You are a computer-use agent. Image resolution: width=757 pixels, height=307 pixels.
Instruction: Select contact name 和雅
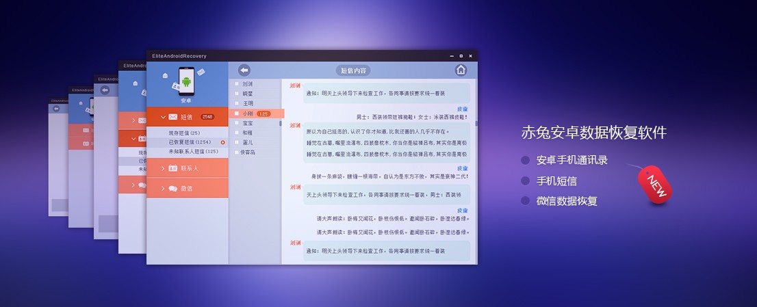click(x=248, y=133)
